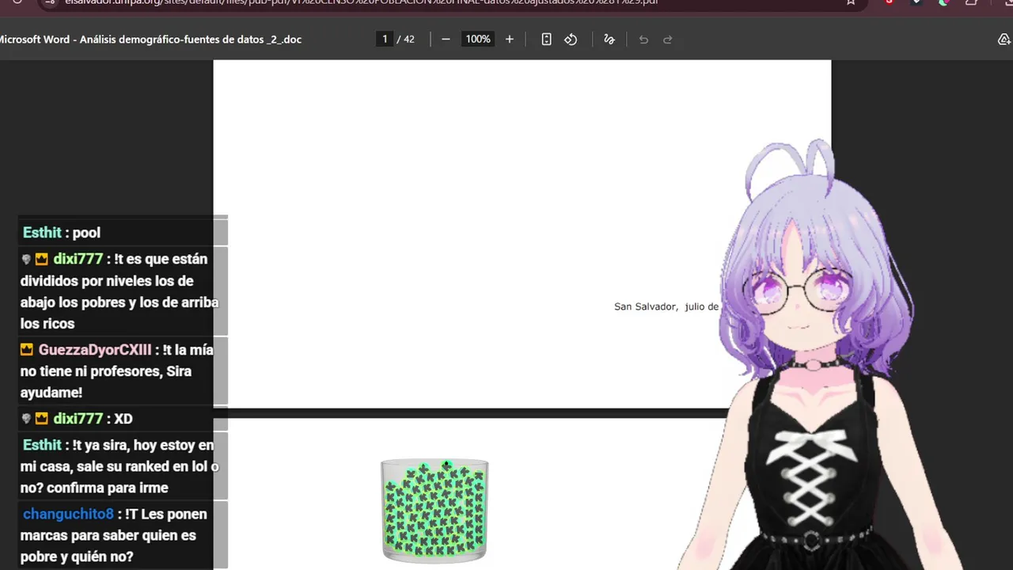Open the draw annotation tool
This screenshot has width=1013, height=570.
coord(609,39)
